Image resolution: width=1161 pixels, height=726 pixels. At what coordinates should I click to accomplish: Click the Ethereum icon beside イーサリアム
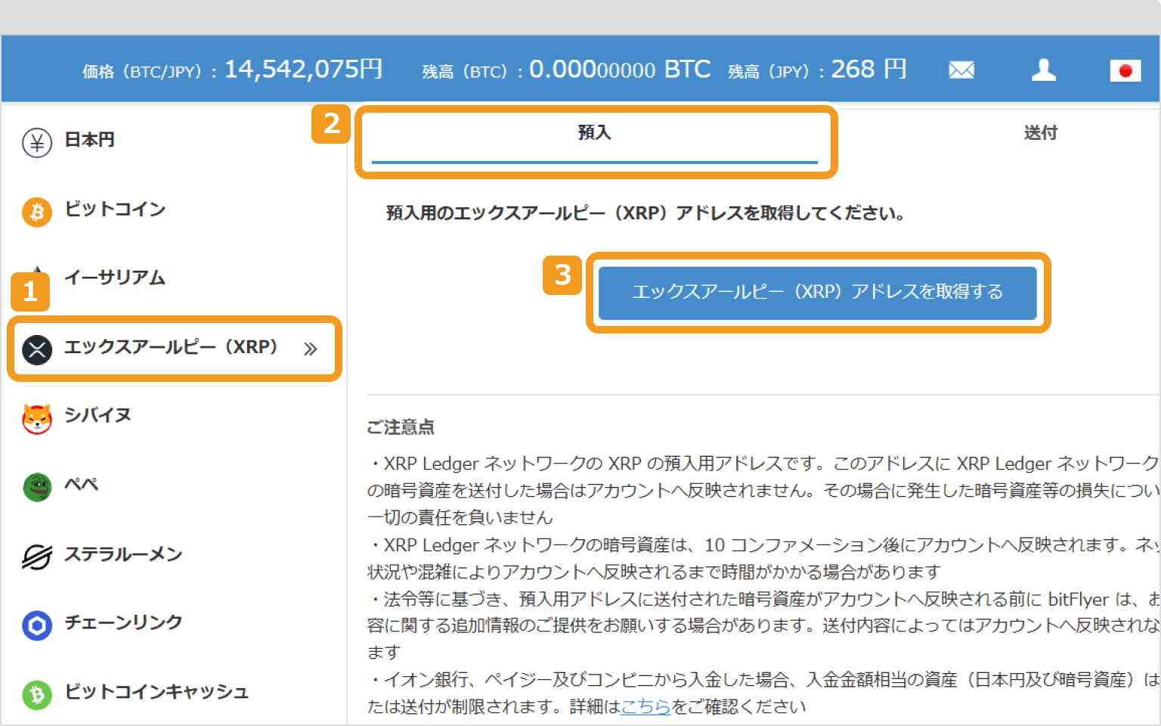(36, 278)
